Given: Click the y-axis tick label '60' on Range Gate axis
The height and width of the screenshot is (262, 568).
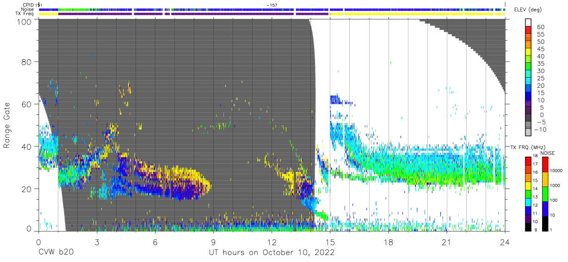Looking at the screenshot, I should tap(27, 104).
